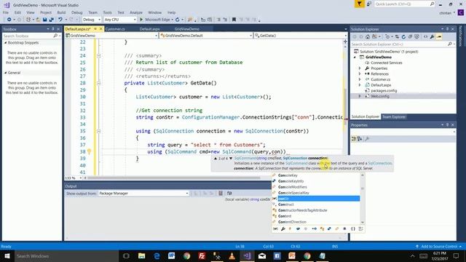Open the Build menu
This screenshot has width=466, height=262.
[x=61, y=12]
